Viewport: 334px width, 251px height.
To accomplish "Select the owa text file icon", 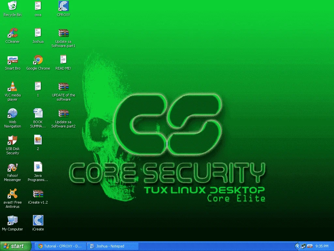I will (x=38, y=6).
